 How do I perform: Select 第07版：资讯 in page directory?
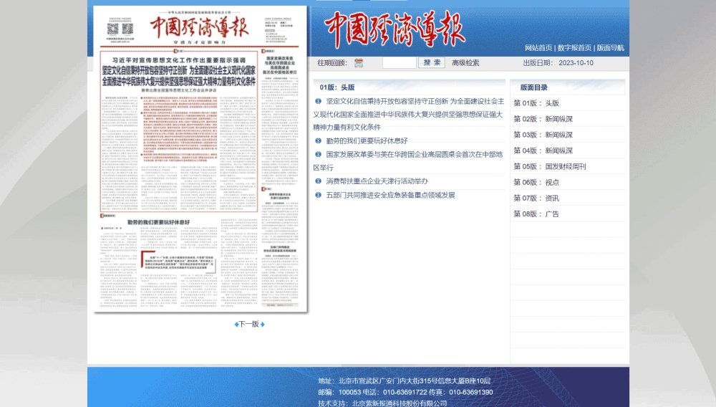[536, 198]
